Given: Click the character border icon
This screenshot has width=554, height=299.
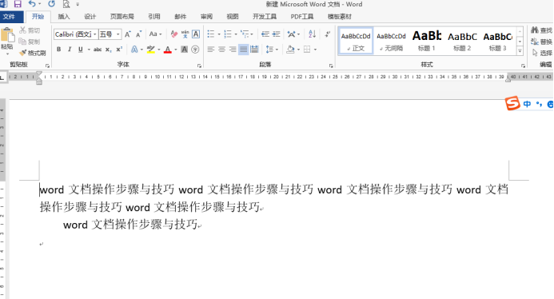Looking at the screenshot, I should click(x=195, y=34).
